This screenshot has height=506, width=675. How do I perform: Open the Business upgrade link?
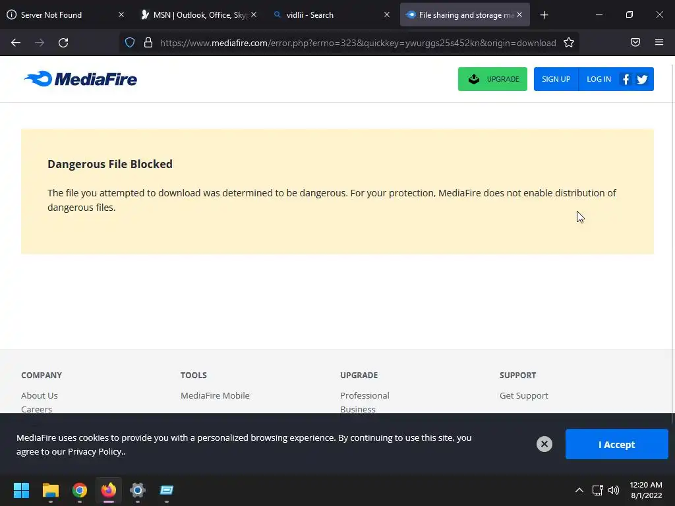(358, 409)
